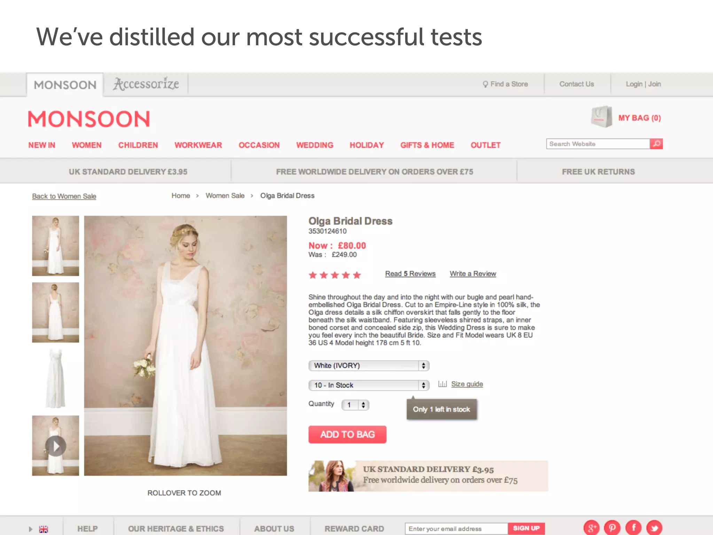Click the Olga Bridal Dress breadcrumb
Image resolution: width=713 pixels, height=535 pixels.
(287, 196)
